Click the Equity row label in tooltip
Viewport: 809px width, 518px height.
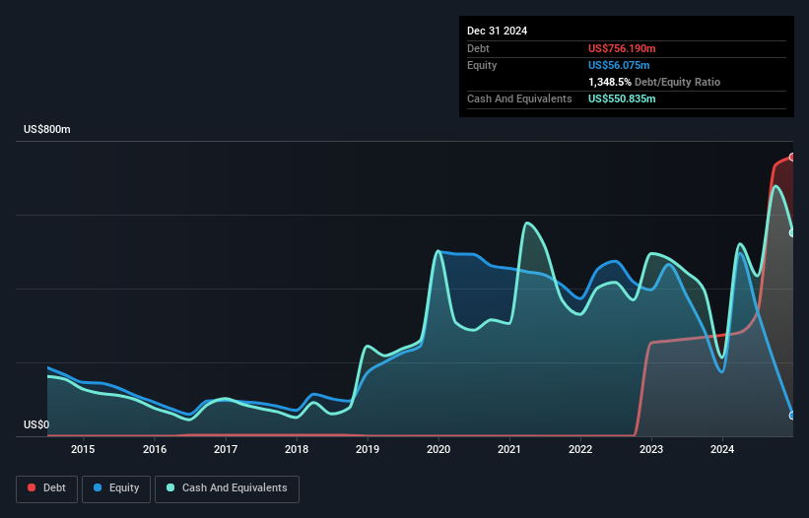(482, 65)
